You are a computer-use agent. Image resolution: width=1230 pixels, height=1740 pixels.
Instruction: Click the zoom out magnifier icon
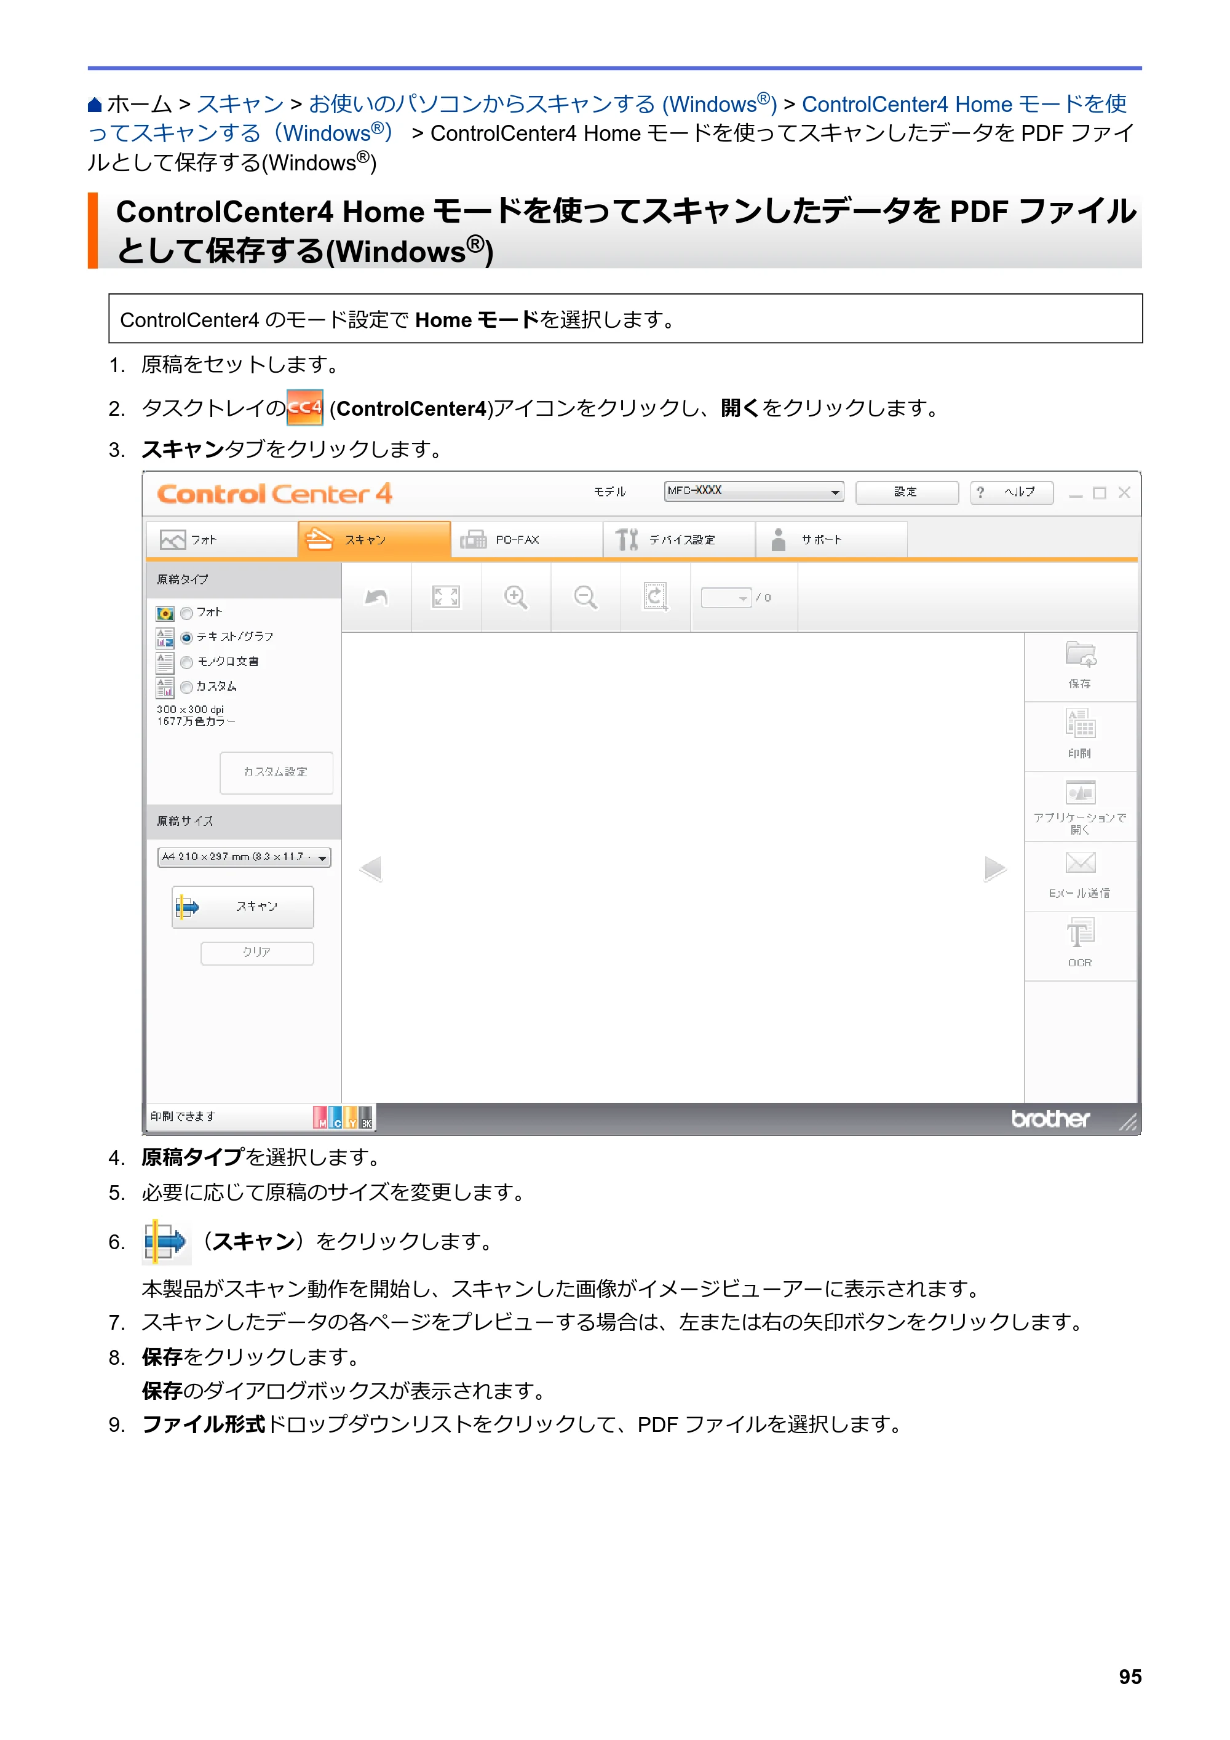585,597
